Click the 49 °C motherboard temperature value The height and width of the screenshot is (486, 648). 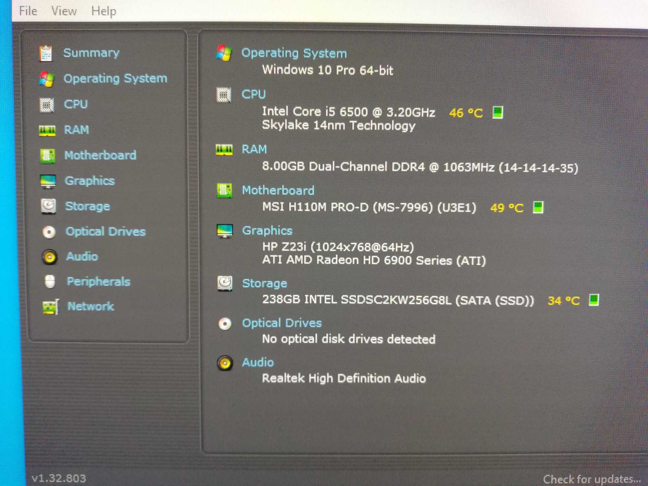point(507,208)
